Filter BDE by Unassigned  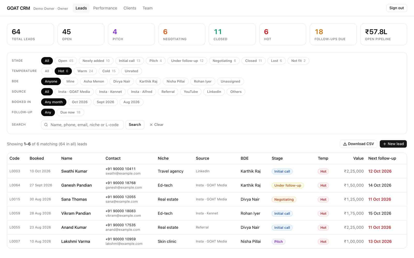[x=230, y=82]
